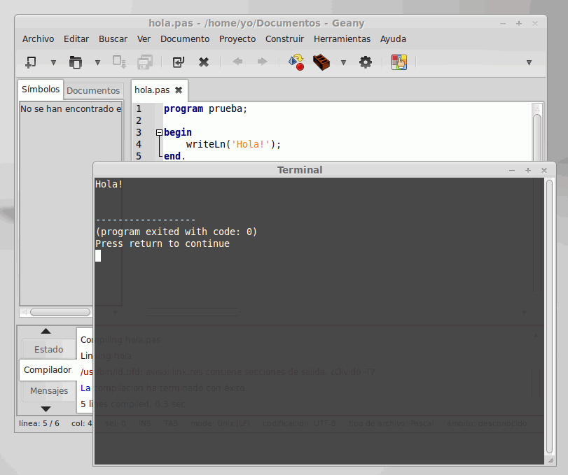Image resolution: width=568 pixels, height=475 pixels.
Task: Expand the build options dropdown beside the brick icon
Action: [343, 62]
